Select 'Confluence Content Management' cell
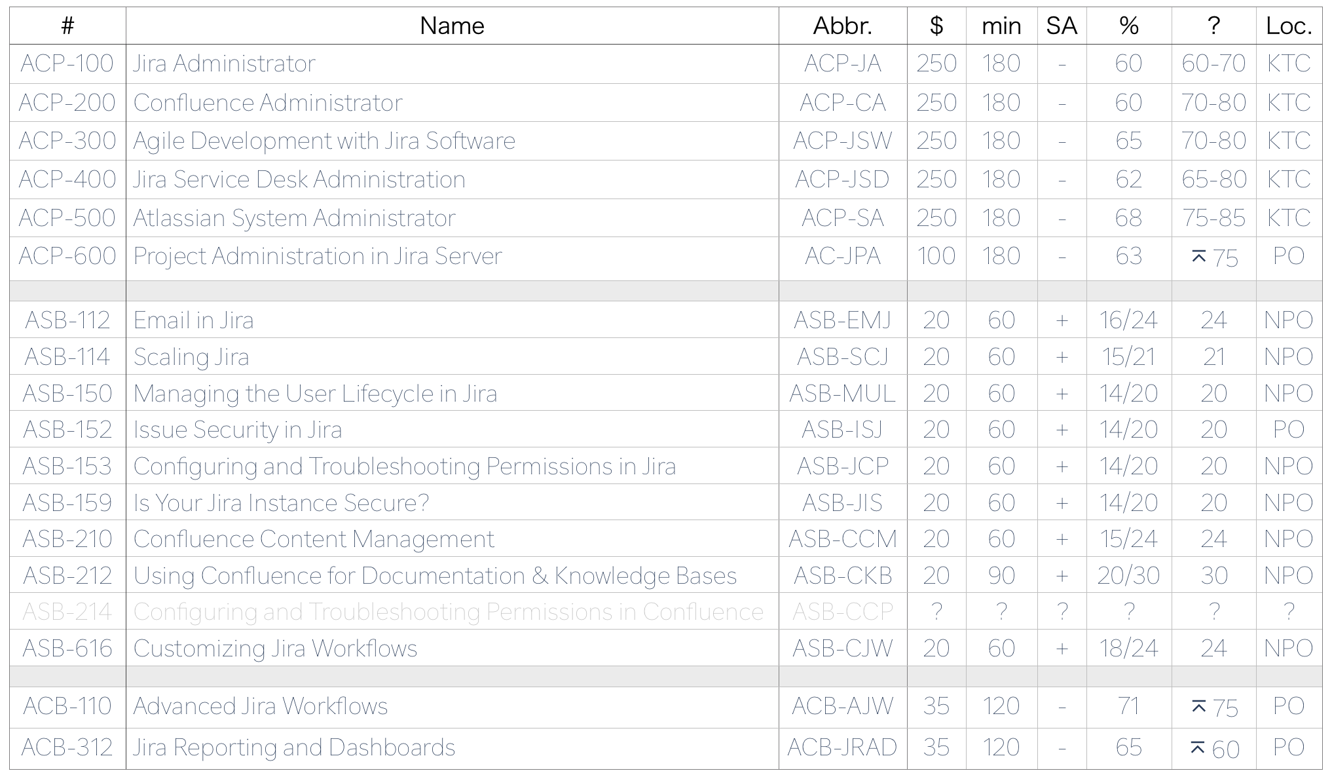Viewport: 1332px width, 775px height. tap(452, 539)
